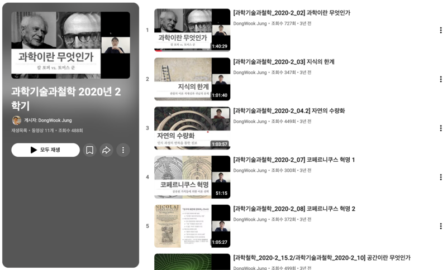
Task: Click view count 조회수 449회
Action: pyautogui.click(x=283, y=122)
